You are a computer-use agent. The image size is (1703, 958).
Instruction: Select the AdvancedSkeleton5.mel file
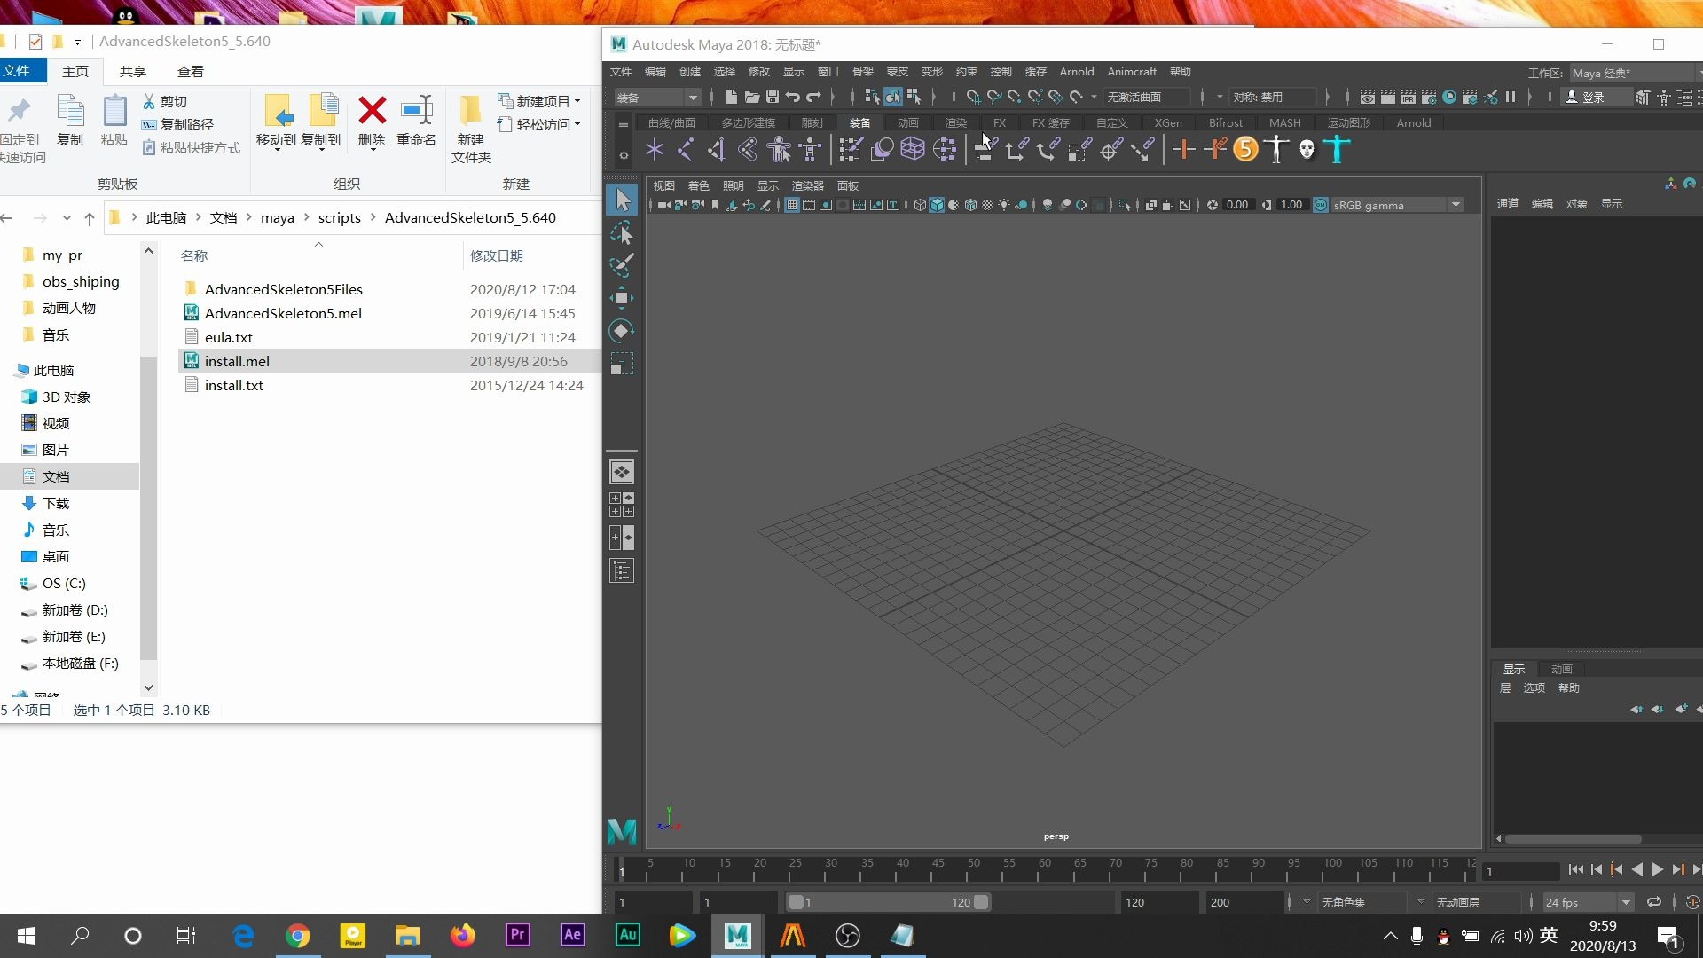[x=283, y=313]
